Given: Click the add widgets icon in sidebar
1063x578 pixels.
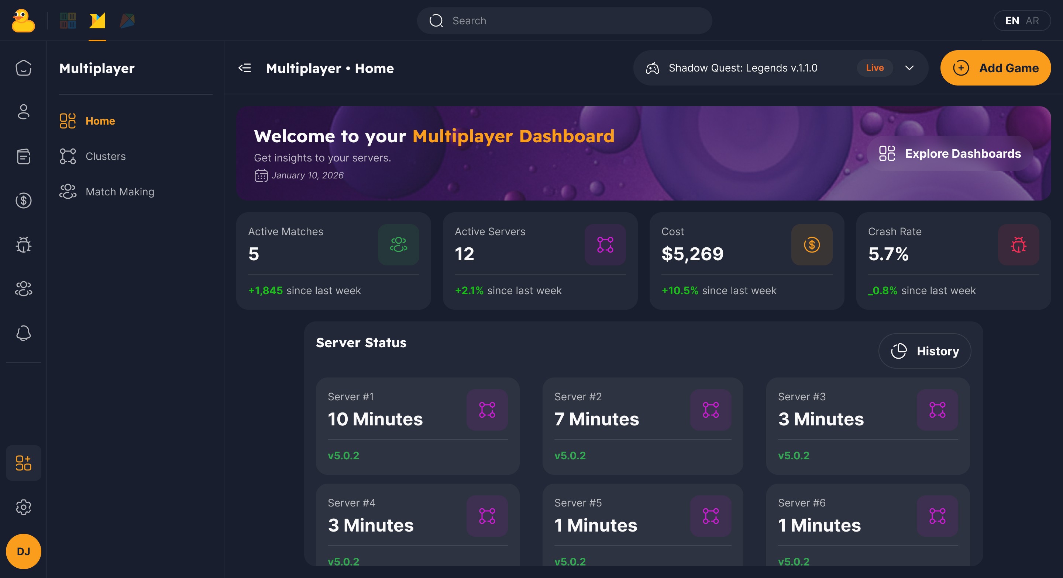Looking at the screenshot, I should coord(24,463).
